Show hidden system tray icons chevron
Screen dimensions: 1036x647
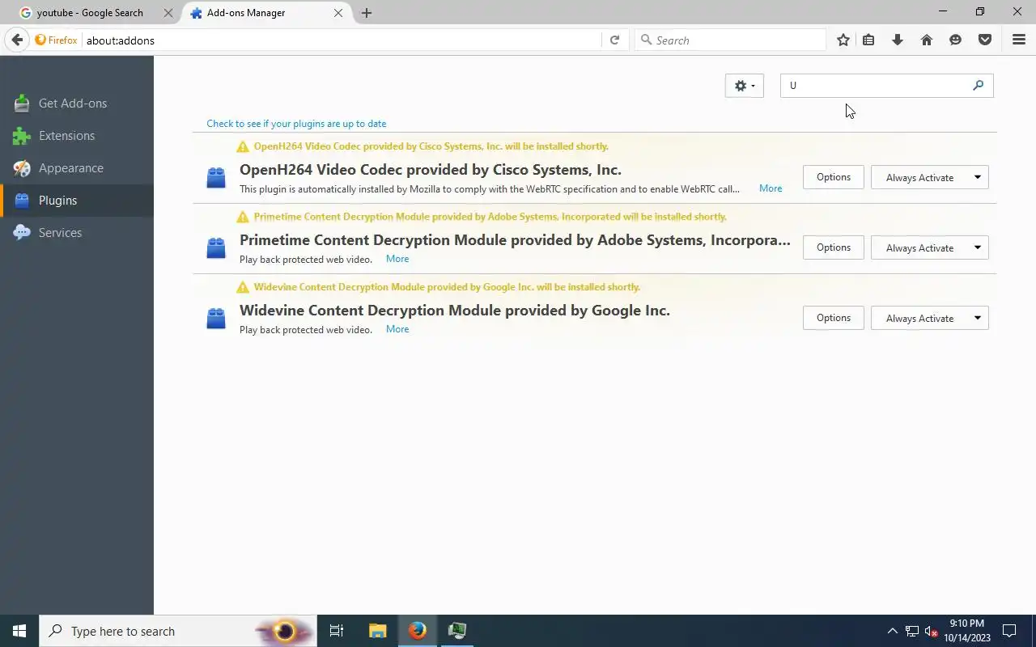click(x=892, y=631)
